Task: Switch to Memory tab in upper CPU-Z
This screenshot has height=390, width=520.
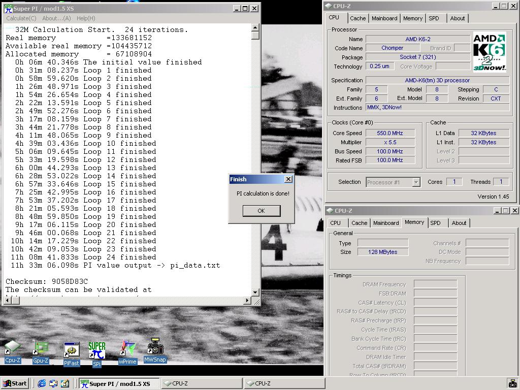Action: 413,19
